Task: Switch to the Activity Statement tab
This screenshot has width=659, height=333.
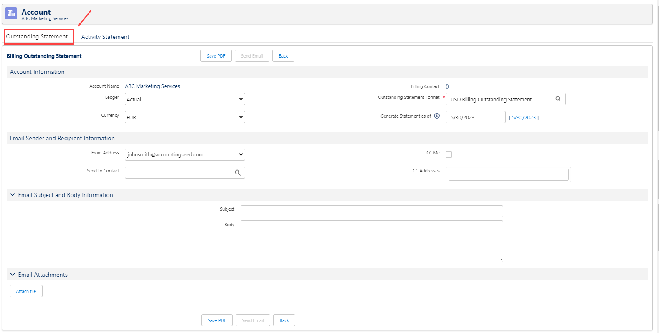Action: [105, 37]
